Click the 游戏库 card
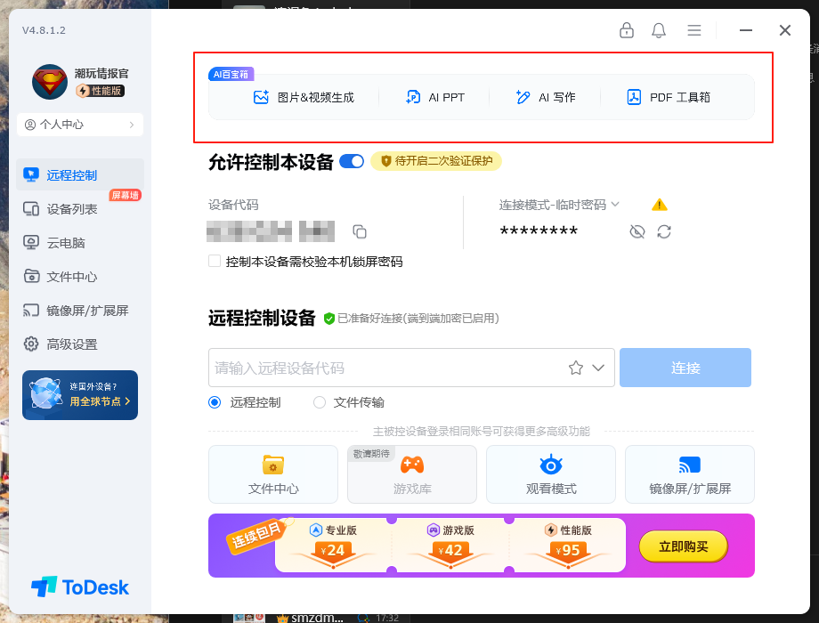 (412, 474)
